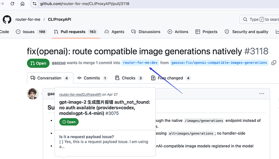Image resolution: width=279 pixels, height=159 pixels.
Task: Go to browser home page icon
Action: tap(22, 4)
